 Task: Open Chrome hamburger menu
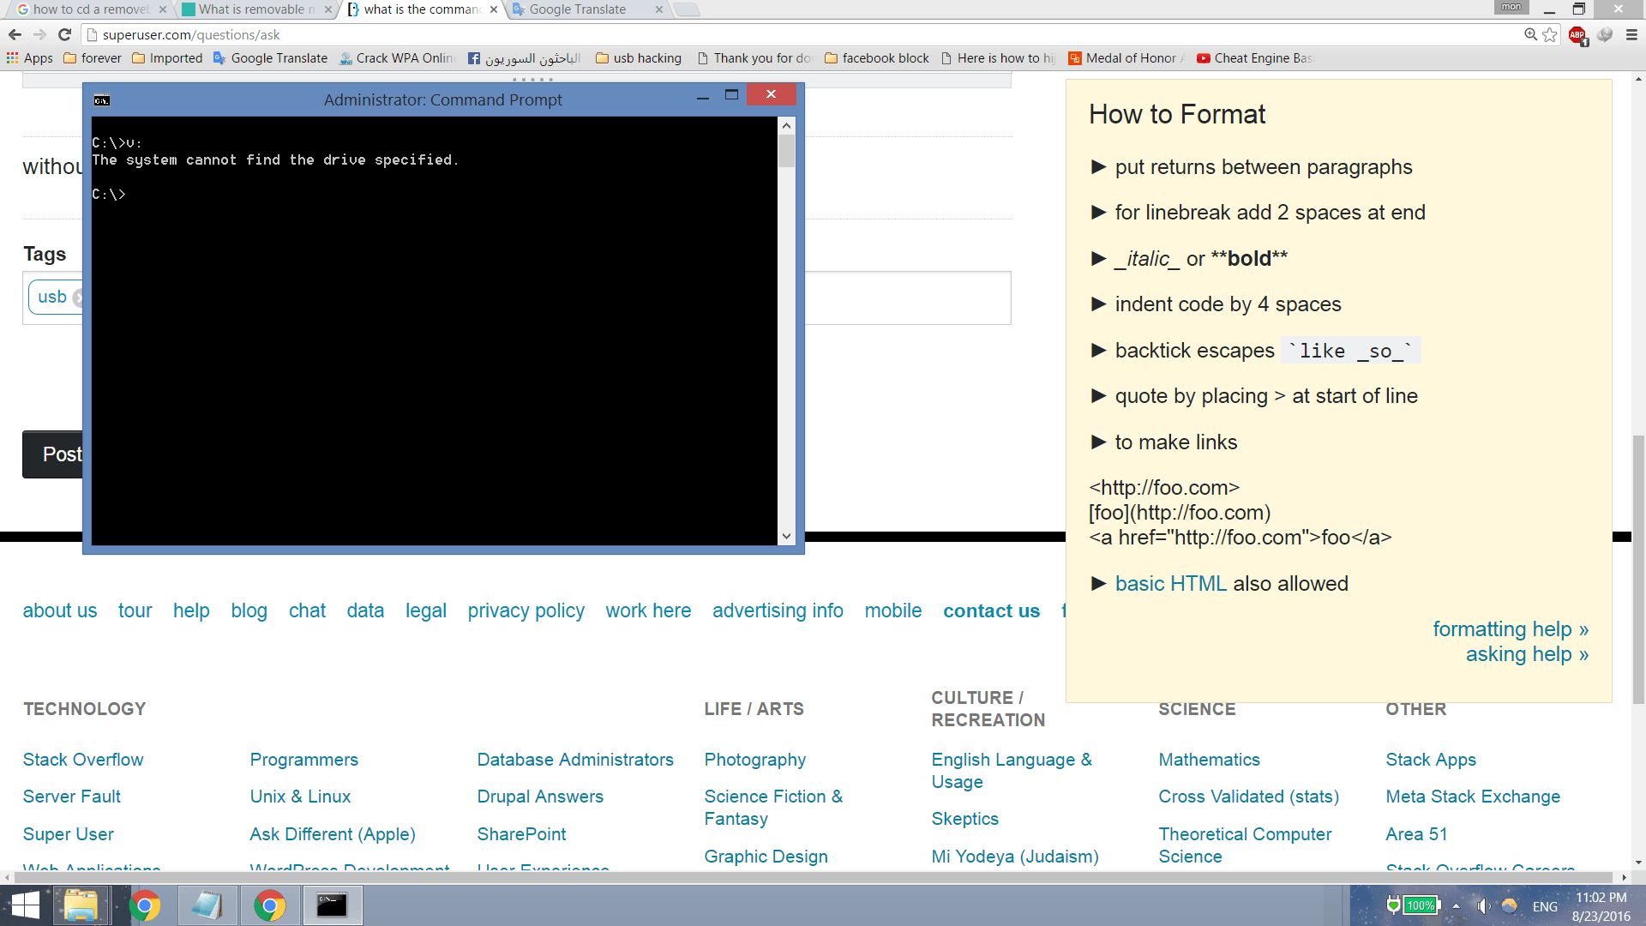(1631, 34)
